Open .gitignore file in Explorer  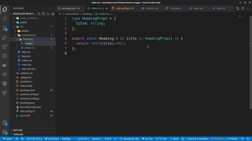[x=26, y=78]
